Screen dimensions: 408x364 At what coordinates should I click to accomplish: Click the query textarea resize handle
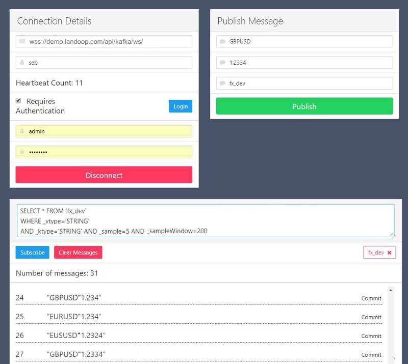pos(392,235)
